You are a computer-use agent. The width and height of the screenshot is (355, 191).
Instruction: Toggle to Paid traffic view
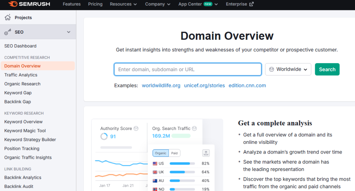174,153
